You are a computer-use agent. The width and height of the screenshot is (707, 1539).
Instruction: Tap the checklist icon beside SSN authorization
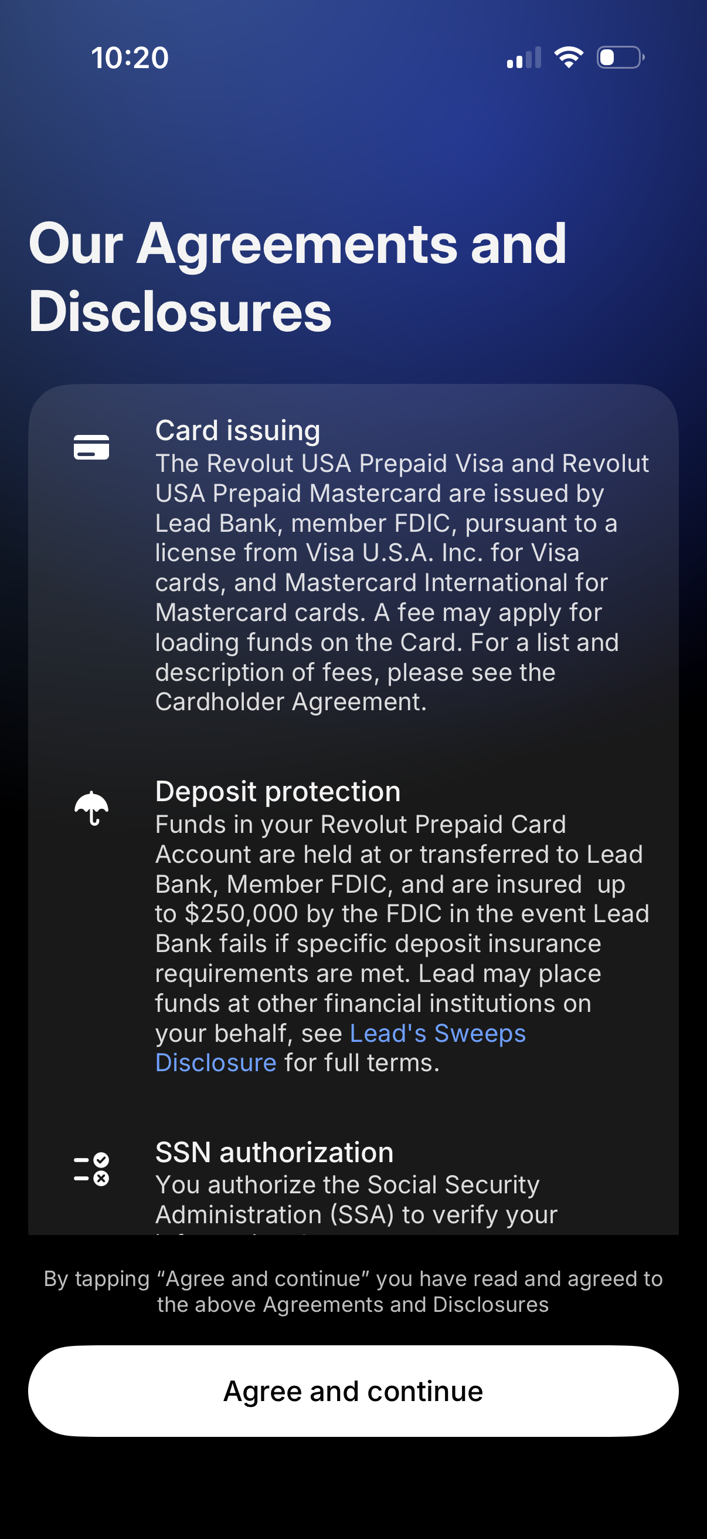click(x=91, y=1169)
